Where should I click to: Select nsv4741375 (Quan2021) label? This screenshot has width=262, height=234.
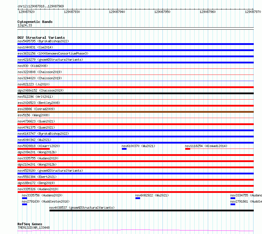36,127
